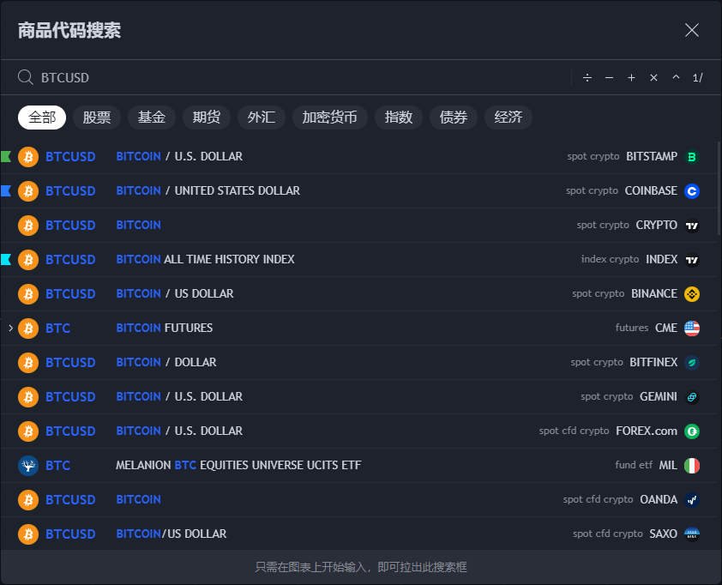This screenshot has width=722, height=585.
Task: Switch to the 期货 category tab
Action: coord(206,118)
